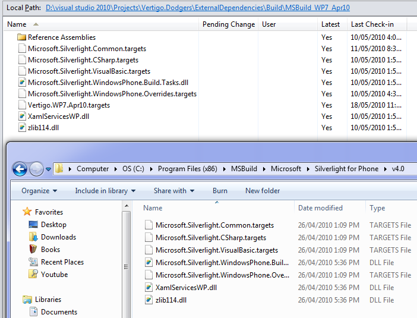Click the navigation pane scroll up arrow
The height and width of the screenshot is (318, 417).
127,206
